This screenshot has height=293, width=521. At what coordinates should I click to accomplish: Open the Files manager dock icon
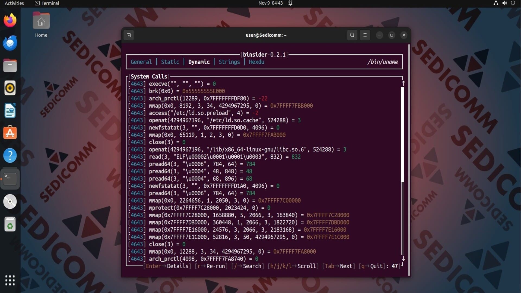(10, 65)
